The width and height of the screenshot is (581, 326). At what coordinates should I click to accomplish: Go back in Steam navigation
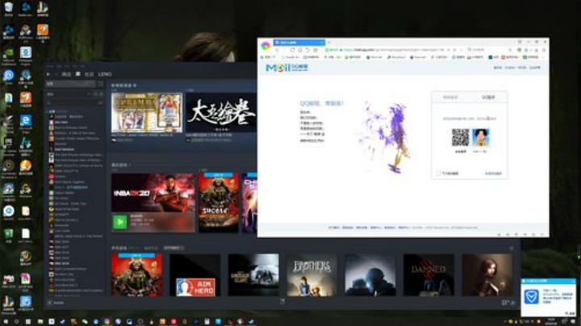coord(48,74)
